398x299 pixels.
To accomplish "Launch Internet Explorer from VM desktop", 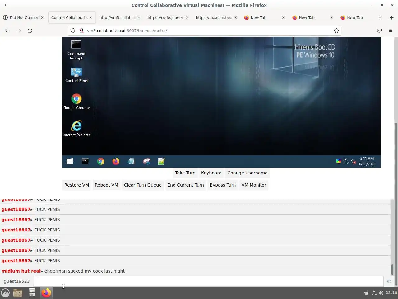I will coord(76,129).
